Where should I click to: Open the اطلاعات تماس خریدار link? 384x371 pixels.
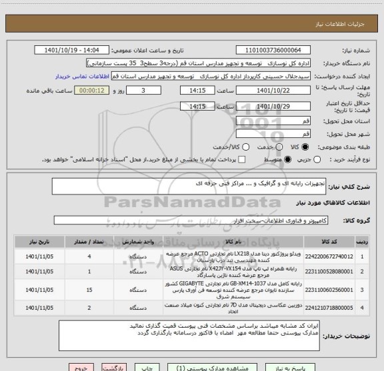click(x=82, y=77)
